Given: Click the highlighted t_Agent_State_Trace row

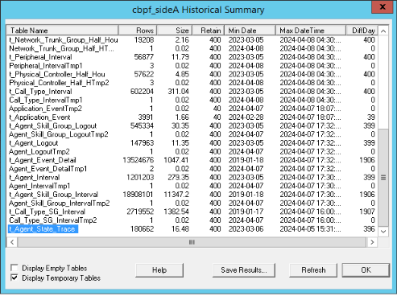Looking at the screenshot, I should 192,229.
